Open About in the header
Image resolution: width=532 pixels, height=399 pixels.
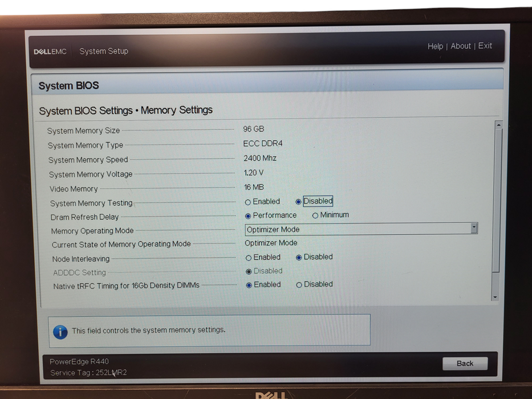coord(461,46)
